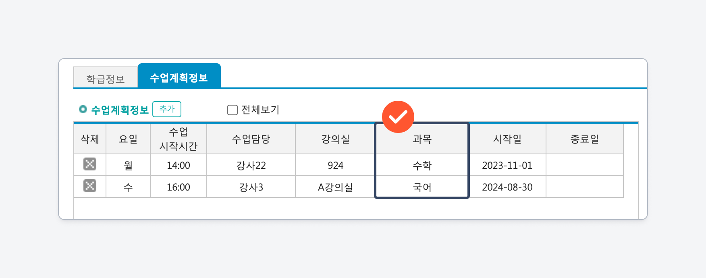Click the orange checkmark badge
Image resolution: width=706 pixels, height=278 pixels.
(x=398, y=117)
